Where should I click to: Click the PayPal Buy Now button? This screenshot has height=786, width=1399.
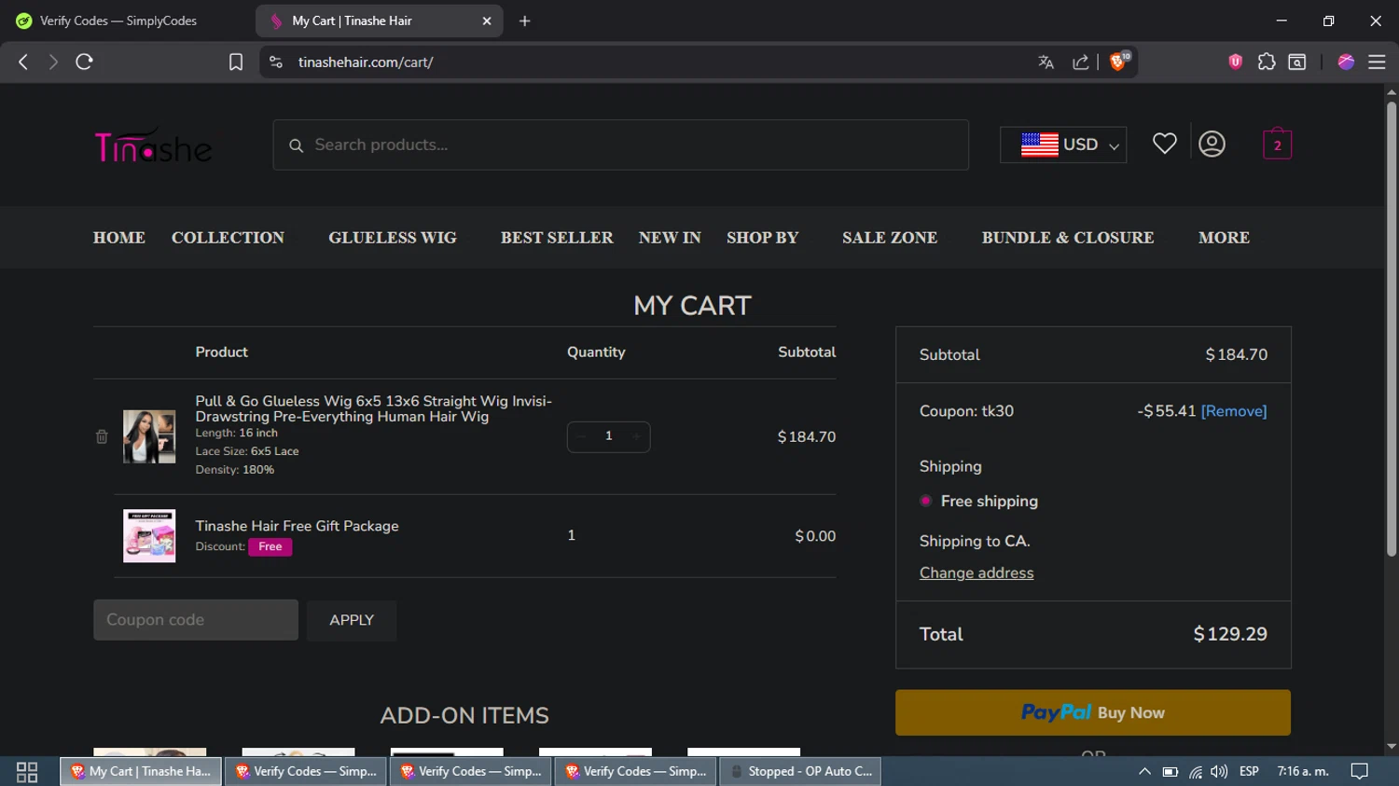point(1093,712)
